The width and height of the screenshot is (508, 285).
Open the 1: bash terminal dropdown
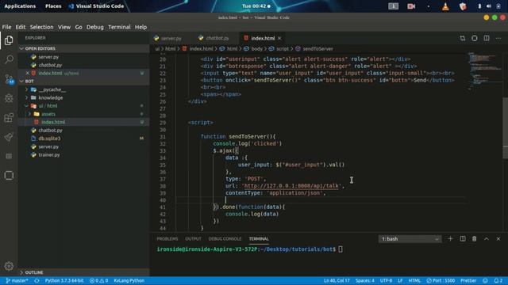[410, 239]
